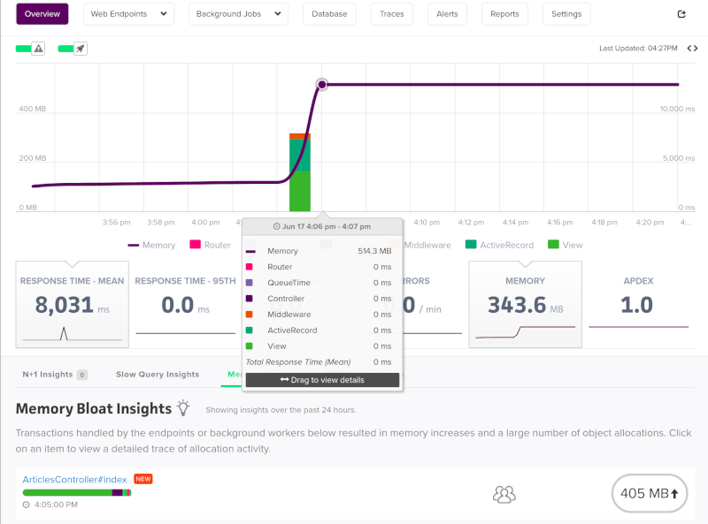This screenshot has width=708, height=524.
Task: Expand the Background Jobs dropdown
Action: [x=238, y=14]
